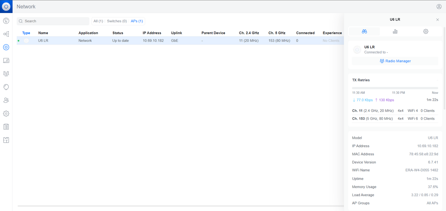Open the account profile icon at the top right

439,6
